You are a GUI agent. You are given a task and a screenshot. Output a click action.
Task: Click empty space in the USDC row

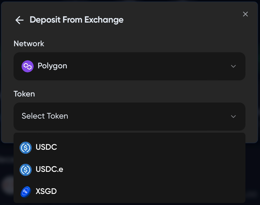(x=151, y=147)
